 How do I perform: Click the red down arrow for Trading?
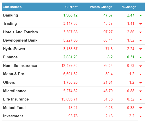(141, 24)
